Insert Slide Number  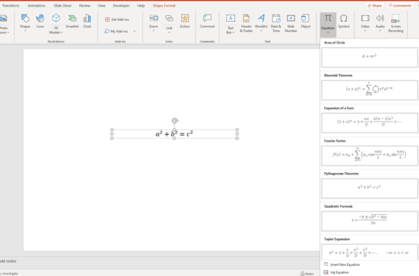click(x=291, y=23)
